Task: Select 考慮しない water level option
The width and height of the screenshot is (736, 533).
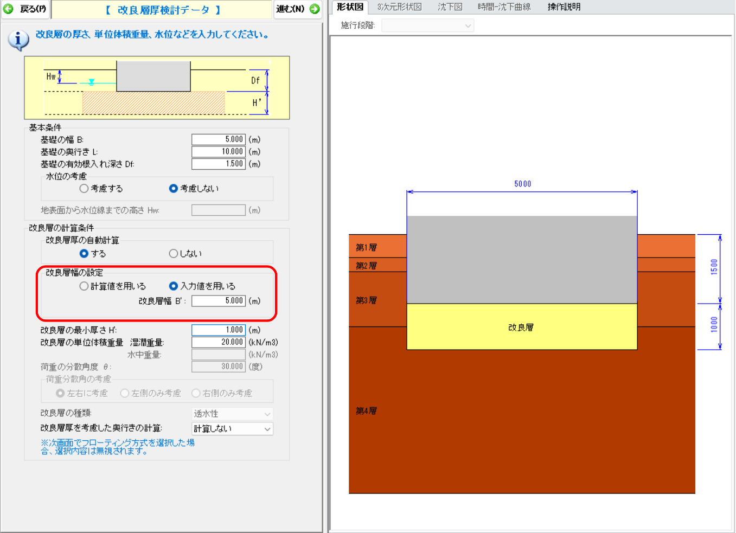Action: [174, 189]
